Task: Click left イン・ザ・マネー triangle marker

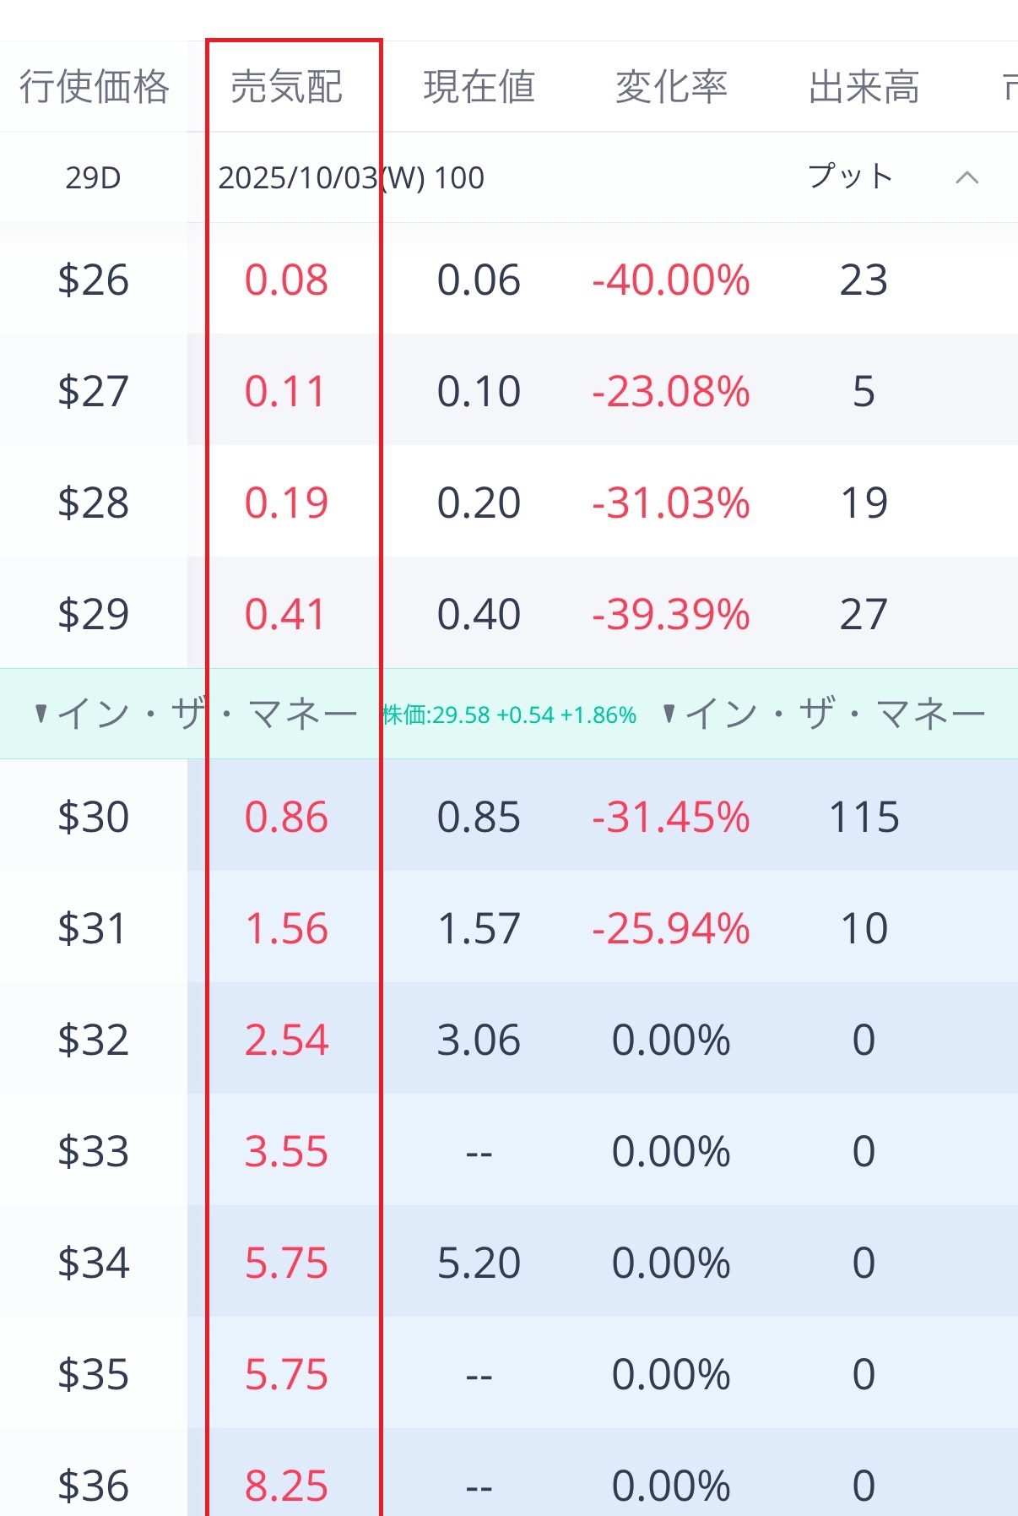Action: [41, 715]
